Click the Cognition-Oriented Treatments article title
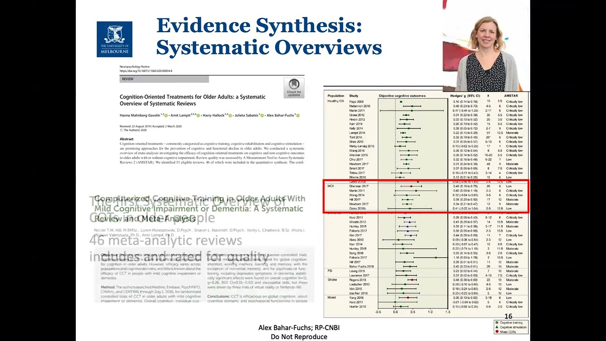606x341 pixels. coord(193,100)
